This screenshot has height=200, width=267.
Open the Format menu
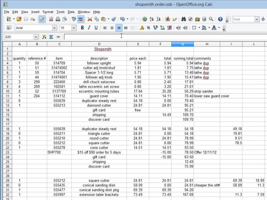pos(48,12)
